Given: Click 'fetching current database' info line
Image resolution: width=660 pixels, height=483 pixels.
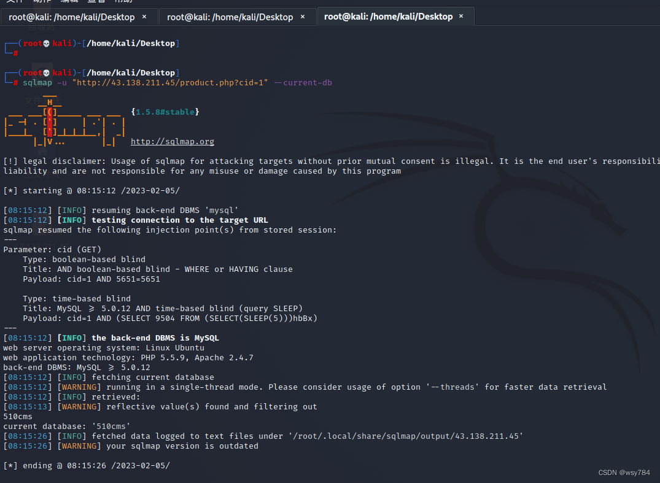Looking at the screenshot, I should 109,377.
